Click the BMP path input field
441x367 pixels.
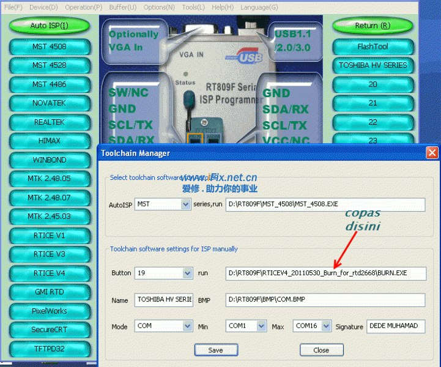click(x=325, y=300)
